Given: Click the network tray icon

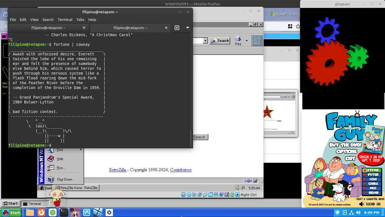Looking at the screenshot, I should pos(351,212).
